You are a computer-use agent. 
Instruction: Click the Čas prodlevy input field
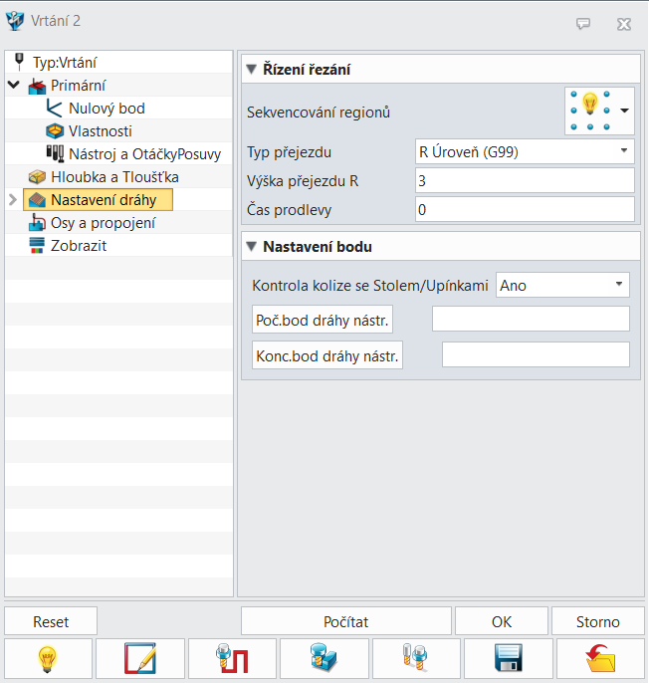[525, 209]
